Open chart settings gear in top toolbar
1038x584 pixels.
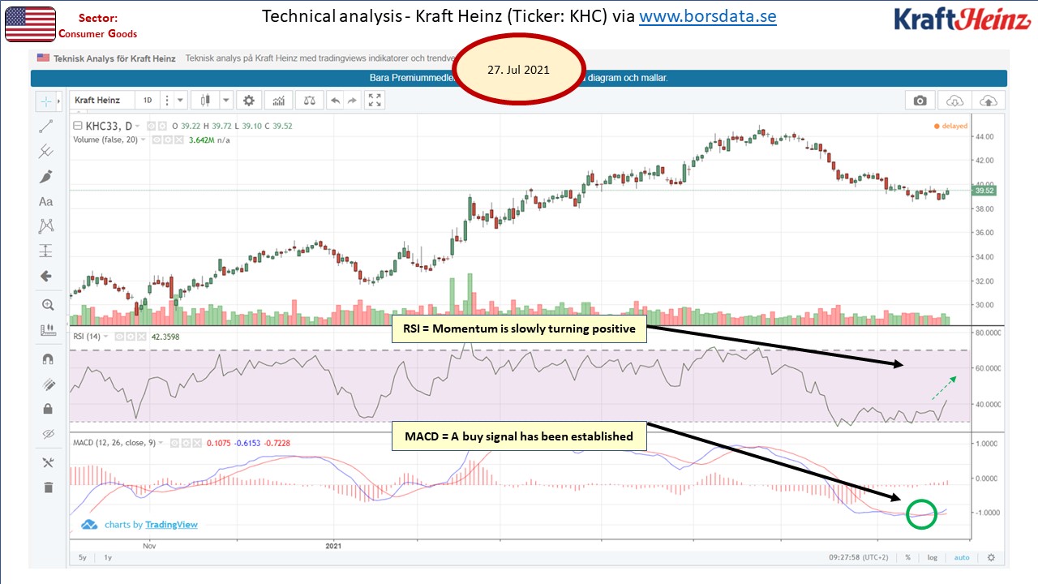[249, 101]
